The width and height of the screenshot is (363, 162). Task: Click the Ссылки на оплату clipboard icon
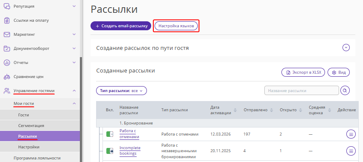7,20
